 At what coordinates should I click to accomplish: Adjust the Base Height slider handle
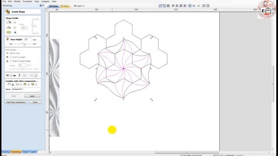point(24,44)
